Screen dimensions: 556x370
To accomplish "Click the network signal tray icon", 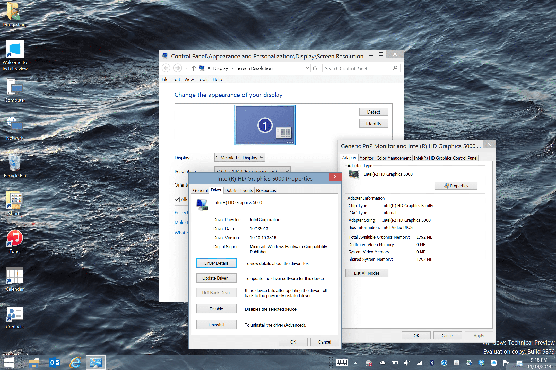I will click(x=420, y=363).
